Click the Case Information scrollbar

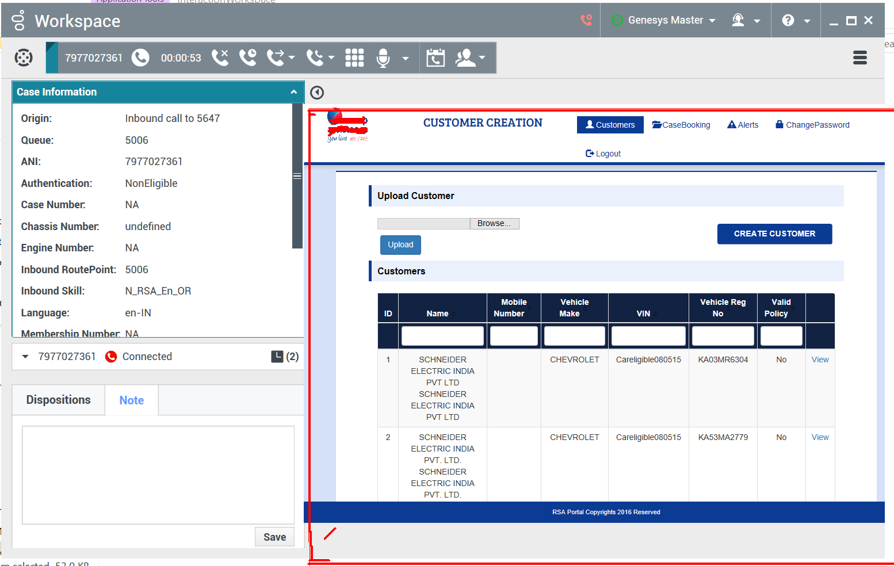click(x=297, y=176)
